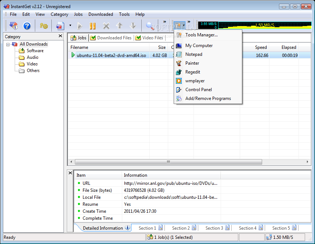
Task: Switch to the Jobs tab
Action: click(x=78, y=38)
